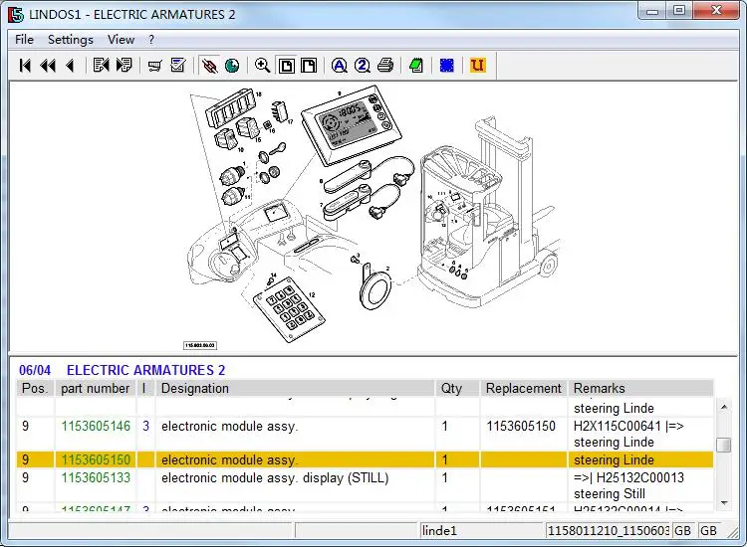
Task: Click the blue dotted square icon
Action: coord(447,66)
